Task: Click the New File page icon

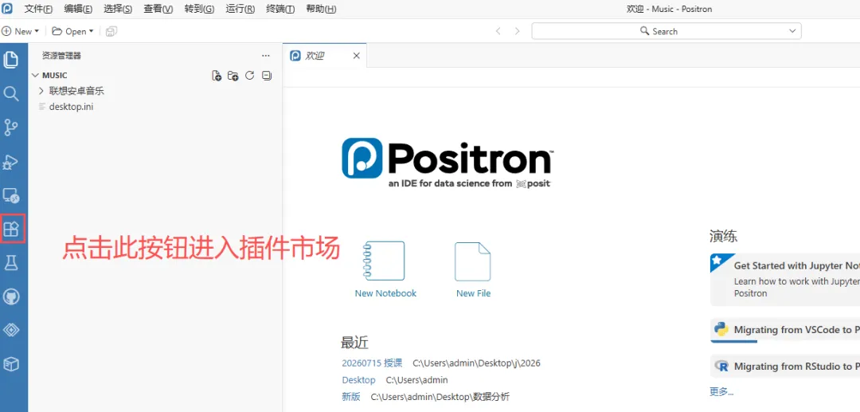Action: [x=473, y=261]
